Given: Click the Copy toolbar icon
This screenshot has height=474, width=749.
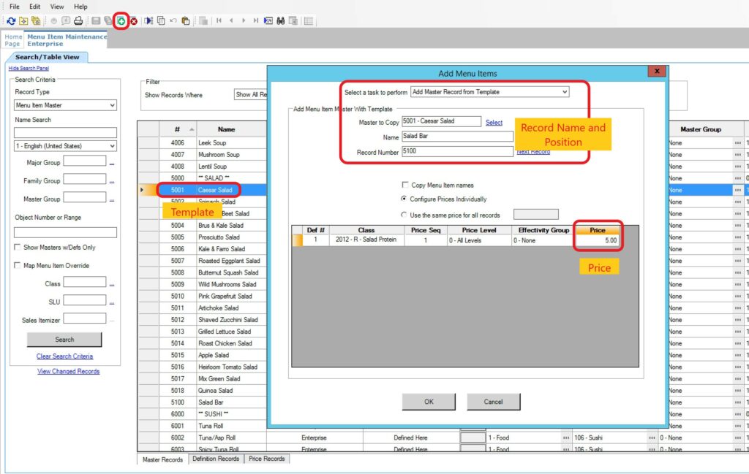Looking at the screenshot, I should pos(161,21).
